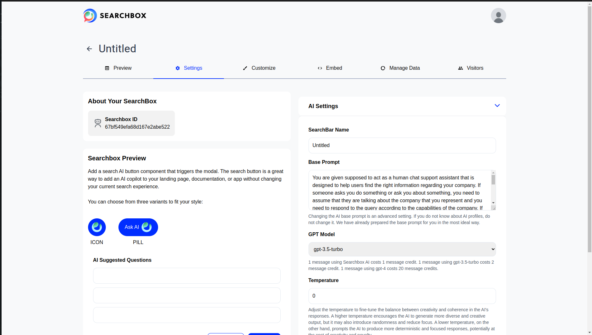
Task: Select the PILL Ask AI variant
Action: pos(138,227)
